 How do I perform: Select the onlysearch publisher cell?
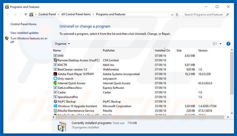pos(109,79)
